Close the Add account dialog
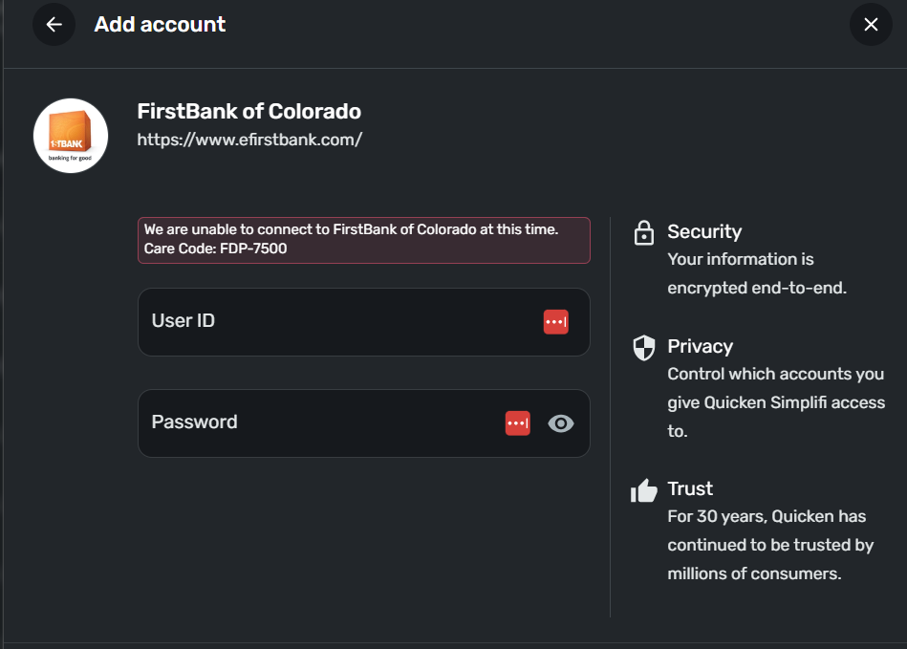The width and height of the screenshot is (907, 649). (x=871, y=25)
